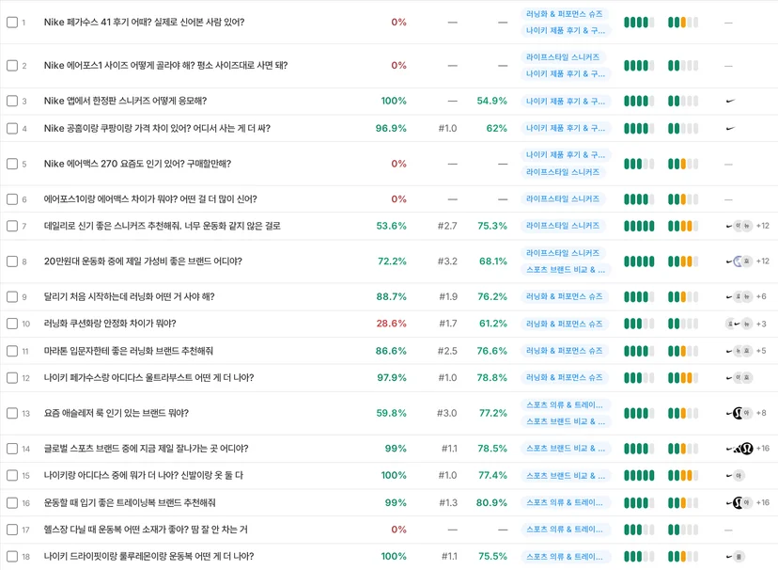Click the green volume bars in row 15
The width and height of the screenshot is (778, 570).
click(x=639, y=476)
